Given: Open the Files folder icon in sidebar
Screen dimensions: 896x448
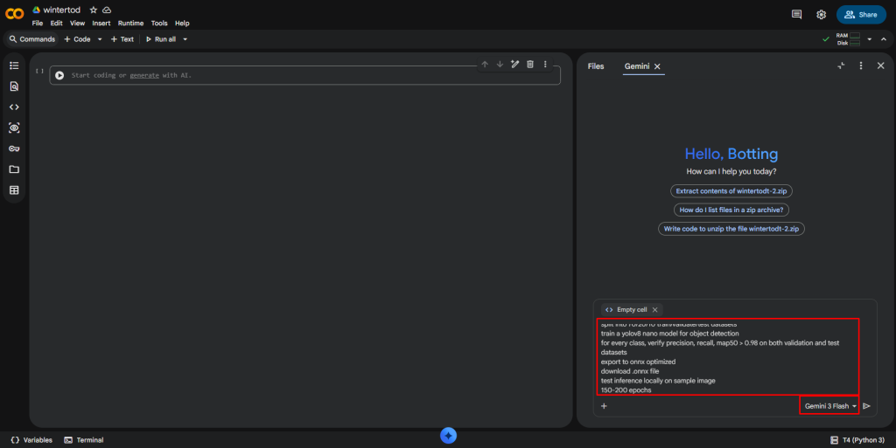Looking at the screenshot, I should click(14, 169).
